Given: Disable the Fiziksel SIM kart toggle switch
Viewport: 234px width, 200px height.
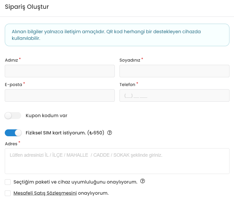Looking at the screenshot, I should pos(13,133).
